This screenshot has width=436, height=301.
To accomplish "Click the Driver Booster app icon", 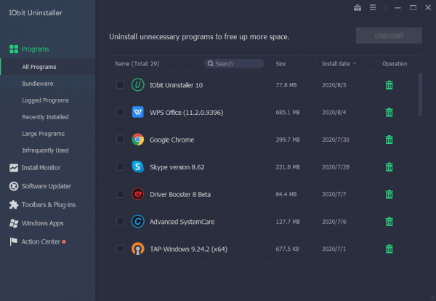I will 137,194.
